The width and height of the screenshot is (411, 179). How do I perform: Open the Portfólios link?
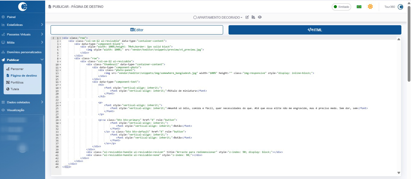pos(17,82)
